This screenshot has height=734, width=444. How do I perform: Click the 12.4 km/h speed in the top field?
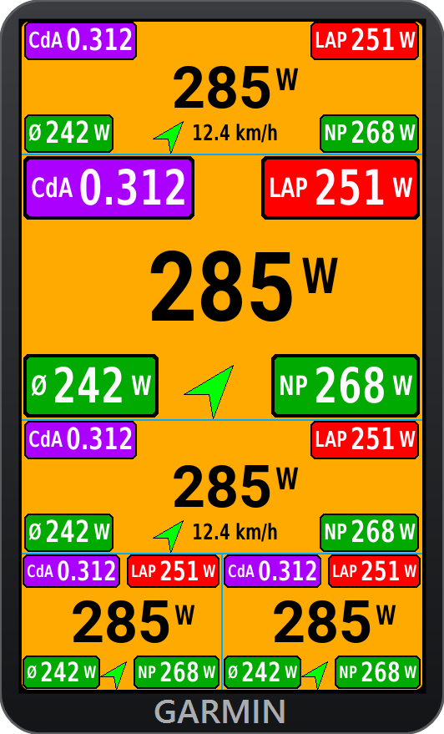tap(235, 133)
